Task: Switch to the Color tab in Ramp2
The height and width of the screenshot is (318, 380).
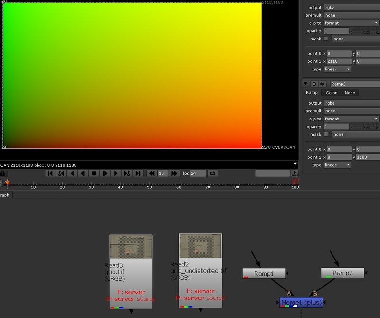Action: [x=331, y=93]
